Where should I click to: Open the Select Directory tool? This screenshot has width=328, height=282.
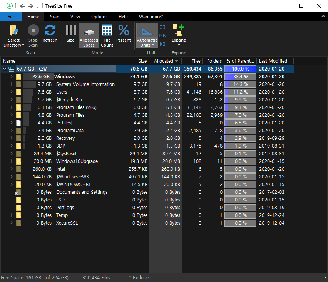pos(14,35)
